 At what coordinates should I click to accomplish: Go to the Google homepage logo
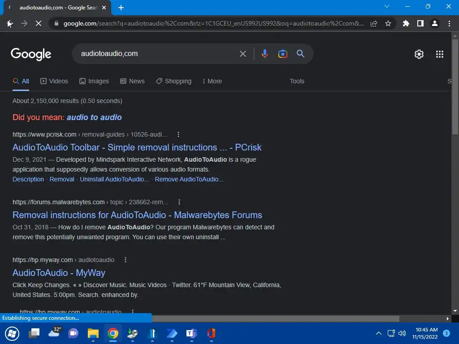31,54
